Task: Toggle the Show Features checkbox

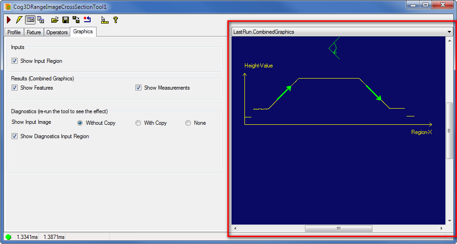Action: (x=15, y=88)
